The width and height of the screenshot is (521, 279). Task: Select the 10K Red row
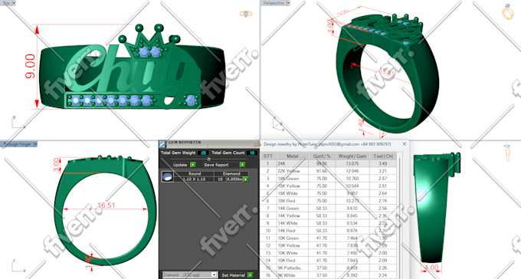pyautogui.click(x=329, y=261)
